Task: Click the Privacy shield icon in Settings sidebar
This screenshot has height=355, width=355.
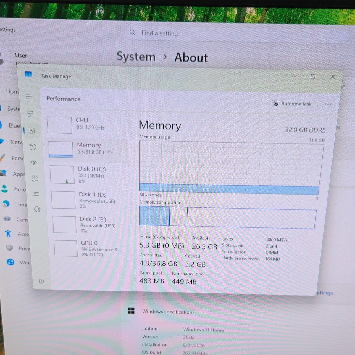Action: [9, 248]
